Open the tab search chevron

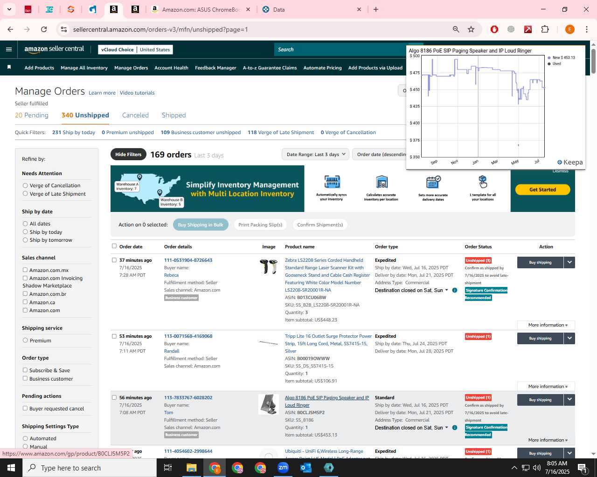point(9,9)
